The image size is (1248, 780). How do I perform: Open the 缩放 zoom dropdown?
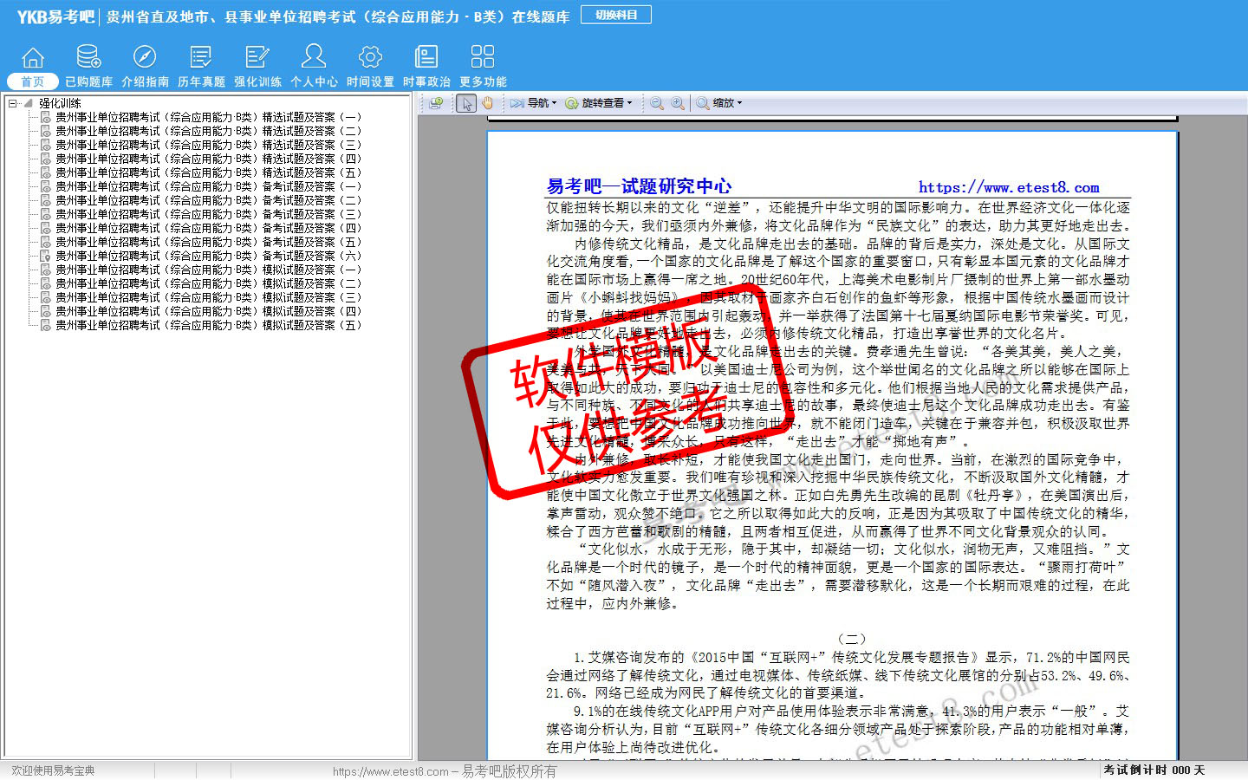[719, 103]
